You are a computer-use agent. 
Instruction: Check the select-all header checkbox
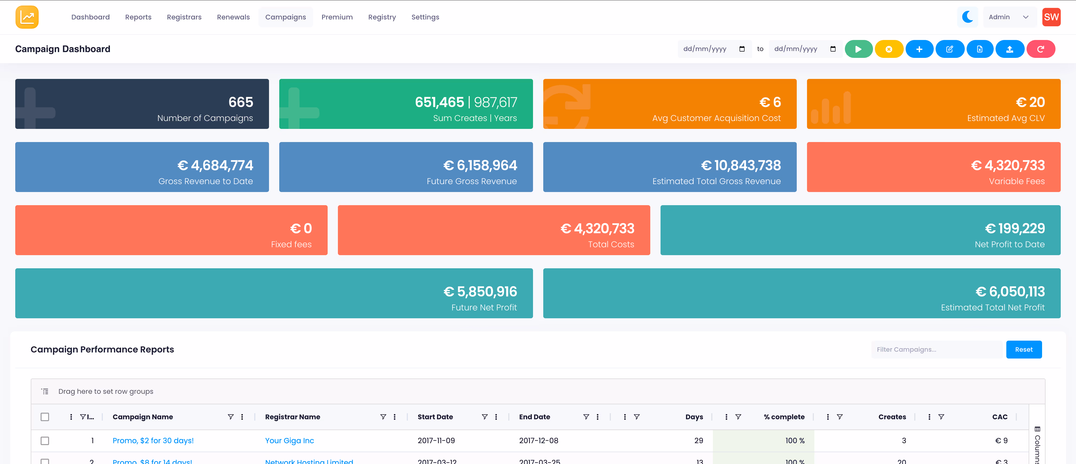[45, 417]
